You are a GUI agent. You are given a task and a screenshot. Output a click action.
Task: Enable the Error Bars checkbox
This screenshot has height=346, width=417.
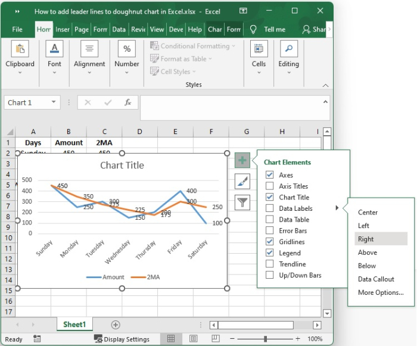(269, 230)
